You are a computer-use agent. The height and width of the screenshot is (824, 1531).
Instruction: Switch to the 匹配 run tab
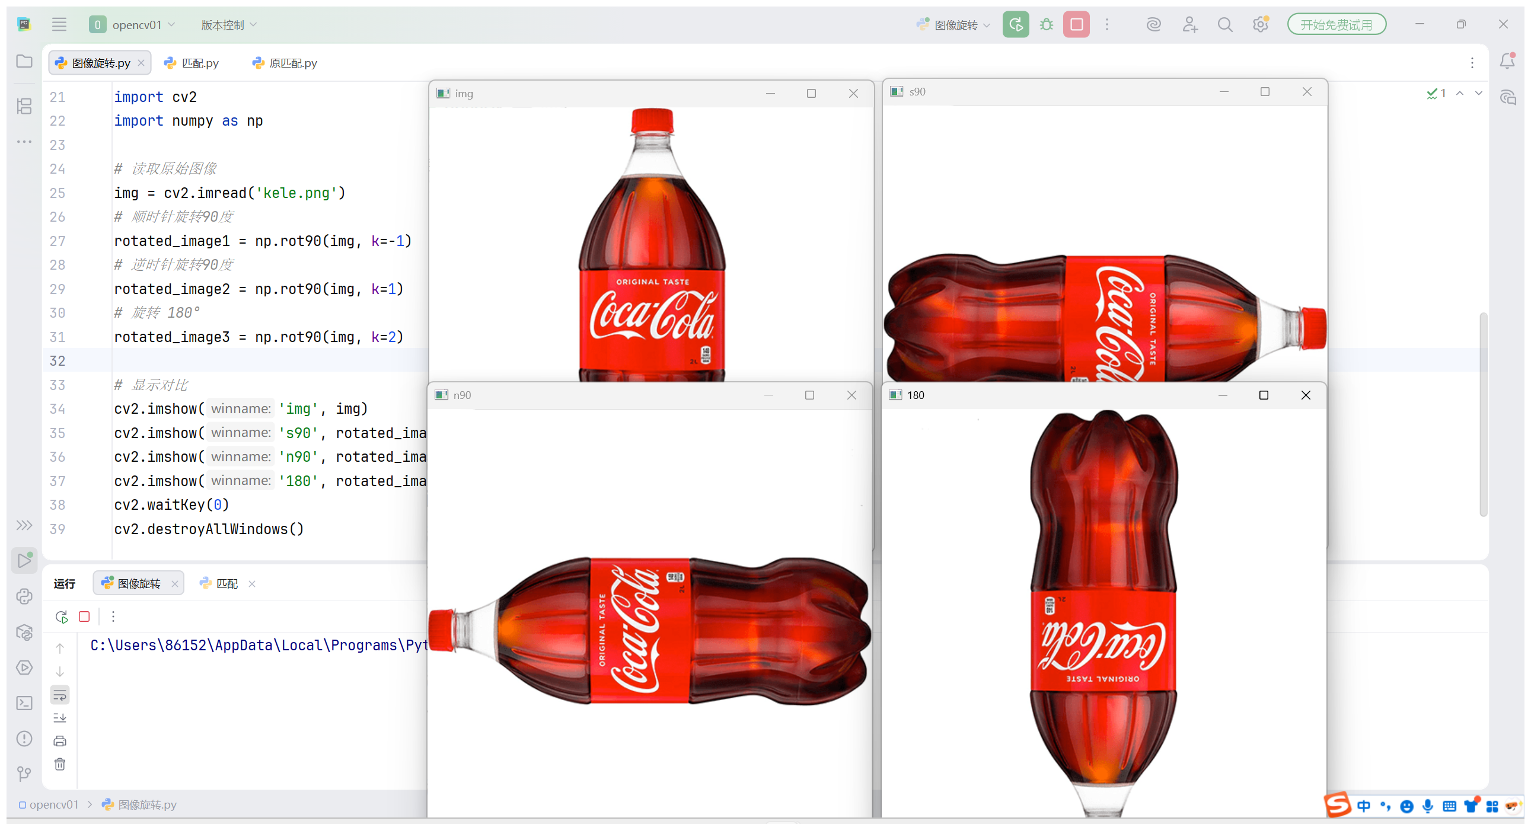(x=227, y=583)
